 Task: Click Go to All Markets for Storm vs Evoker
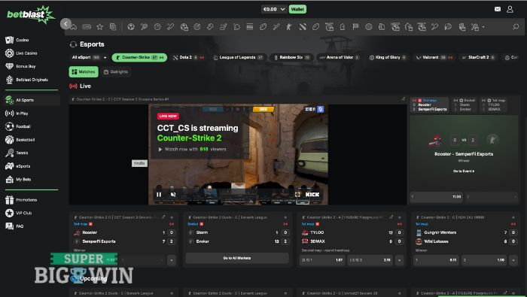click(237, 258)
